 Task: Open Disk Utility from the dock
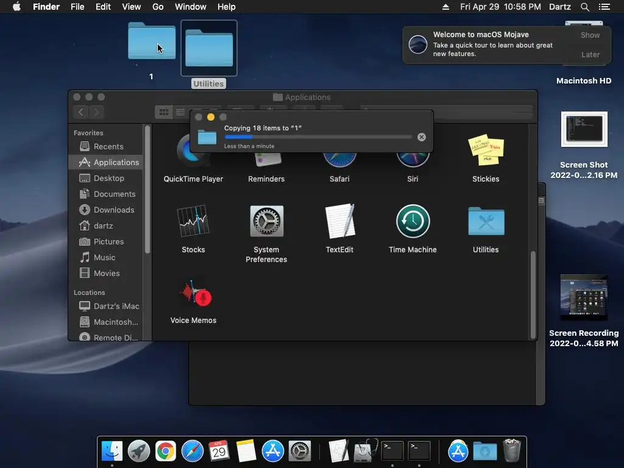coord(365,451)
